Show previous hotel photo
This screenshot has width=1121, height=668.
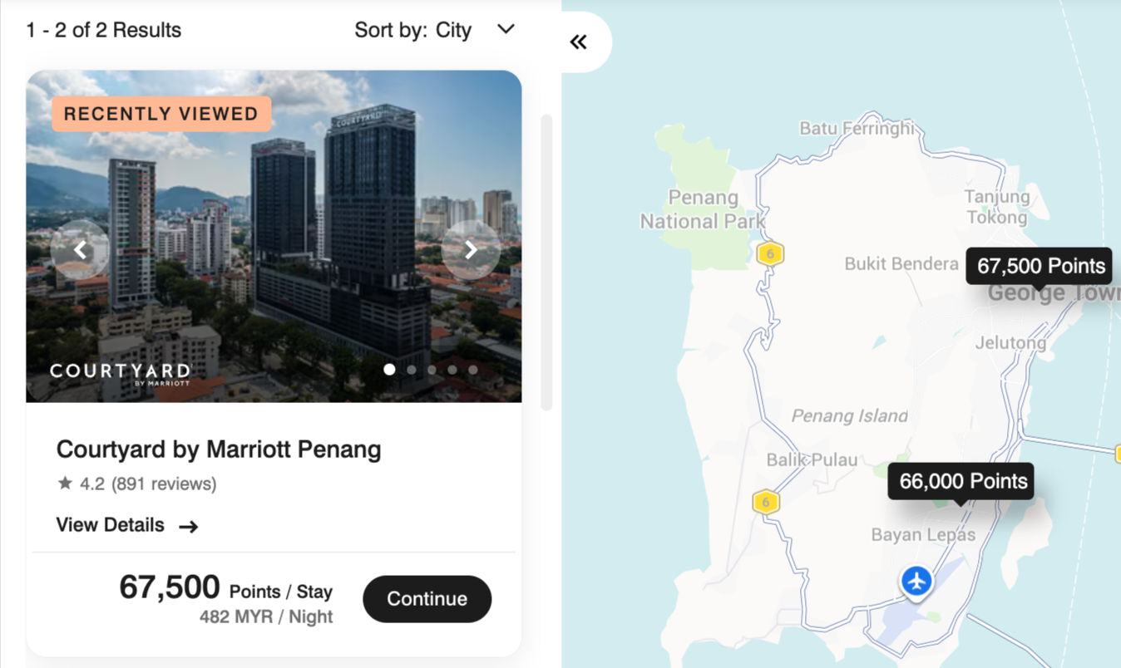80,249
